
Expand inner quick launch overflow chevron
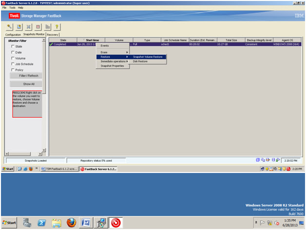click(37, 168)
